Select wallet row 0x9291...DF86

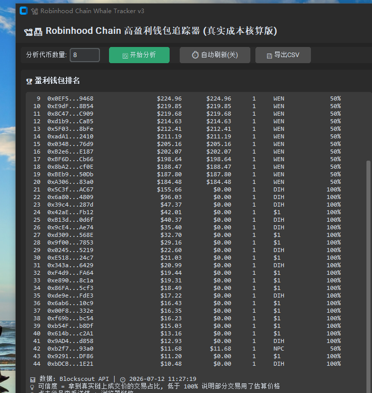click(187, 356)
